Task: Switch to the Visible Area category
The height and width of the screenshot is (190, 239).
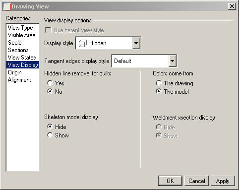Action: click(x=23, y=35)
